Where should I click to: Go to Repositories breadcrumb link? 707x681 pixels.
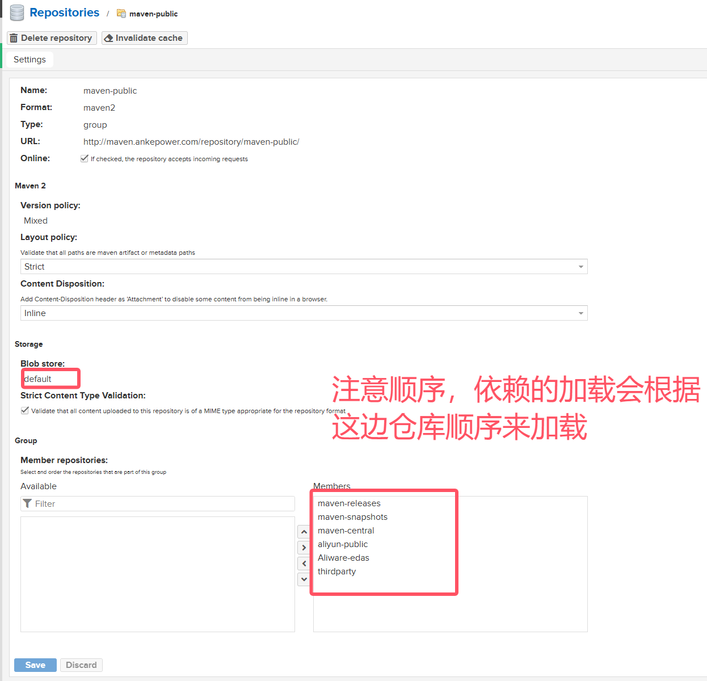64,12
